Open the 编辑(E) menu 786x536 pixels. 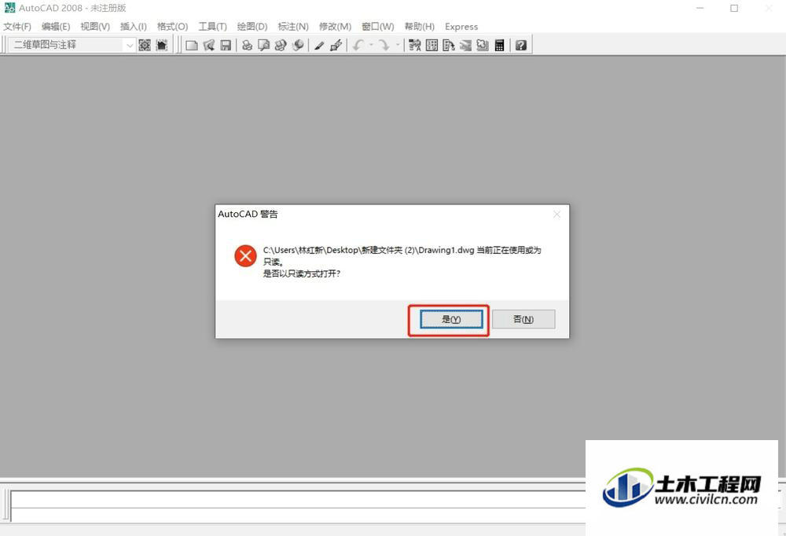click(x=56, y=27)
